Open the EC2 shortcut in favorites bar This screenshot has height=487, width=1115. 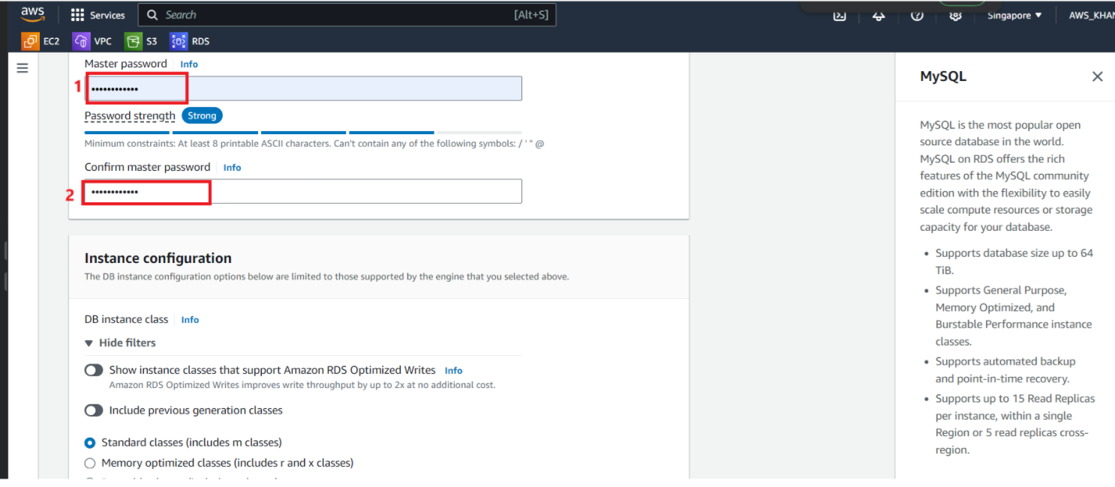click(41, 41)
